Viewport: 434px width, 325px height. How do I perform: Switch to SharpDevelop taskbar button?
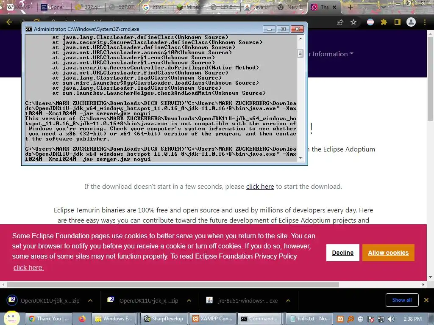pyautogui.click(x=164, y=319)
